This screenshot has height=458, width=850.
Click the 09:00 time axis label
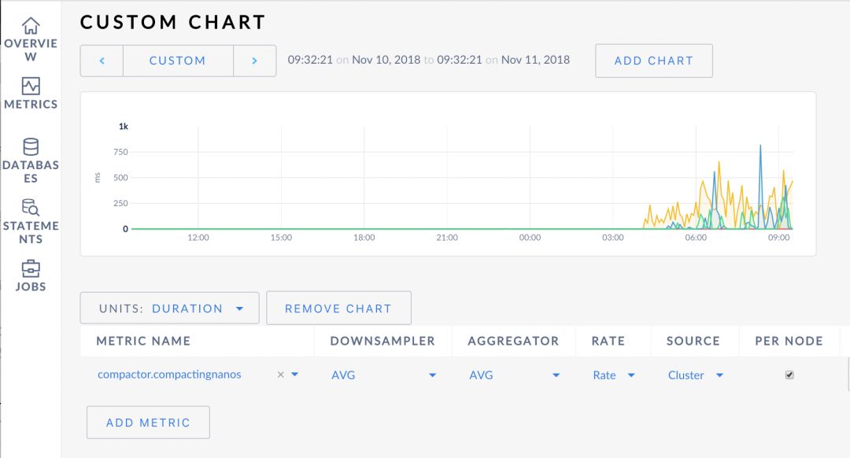click(778, 238)
